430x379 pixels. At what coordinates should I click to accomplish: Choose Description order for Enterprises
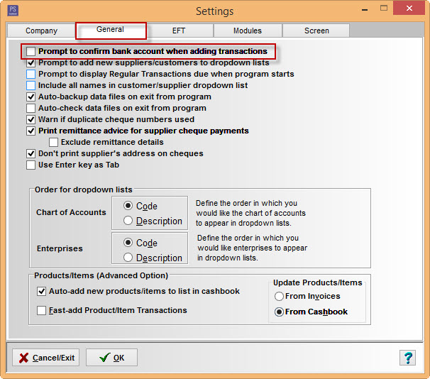tap(128, 258)
